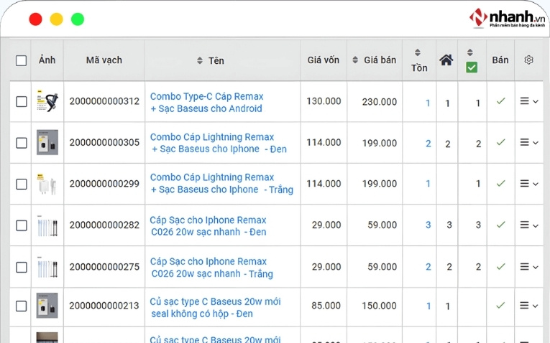Click the green checkmark column header icon
Viewport: 550px width, 343px height.
[x=471, y=67]
